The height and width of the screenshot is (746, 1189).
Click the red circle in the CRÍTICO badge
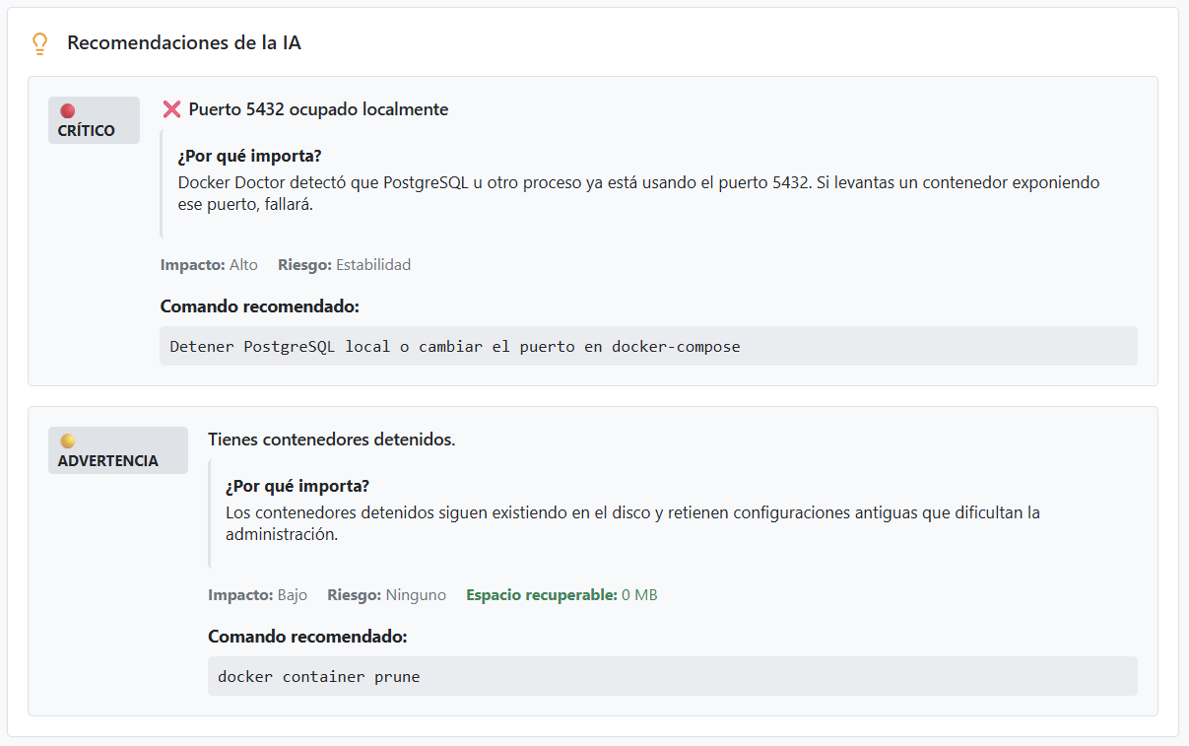coord(68,111)
